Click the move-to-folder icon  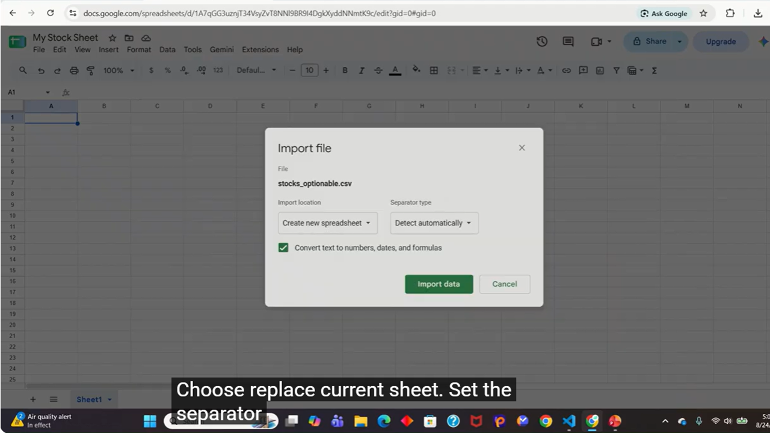tap(129, 38)
